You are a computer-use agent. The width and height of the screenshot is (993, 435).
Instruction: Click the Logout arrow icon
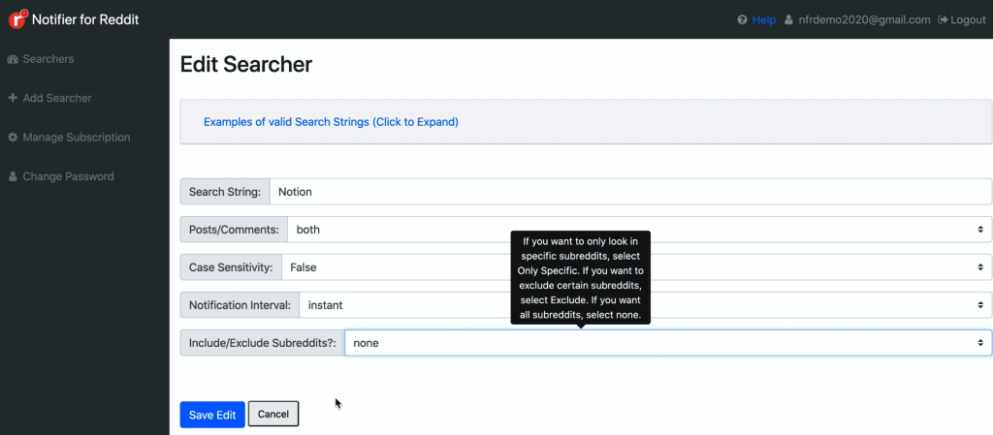(x=943, y=19)
